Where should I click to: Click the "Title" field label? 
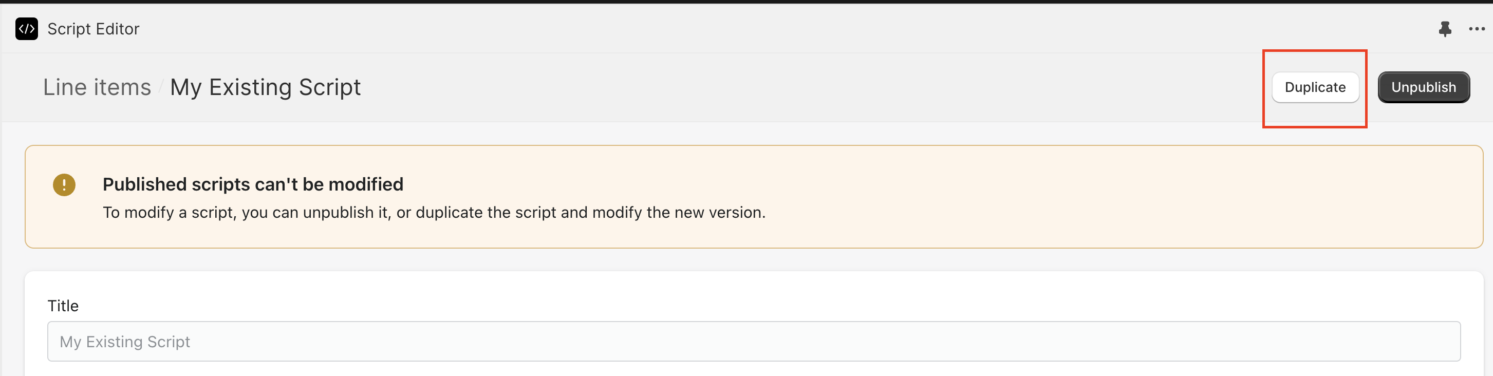click(x=63, y=306)
